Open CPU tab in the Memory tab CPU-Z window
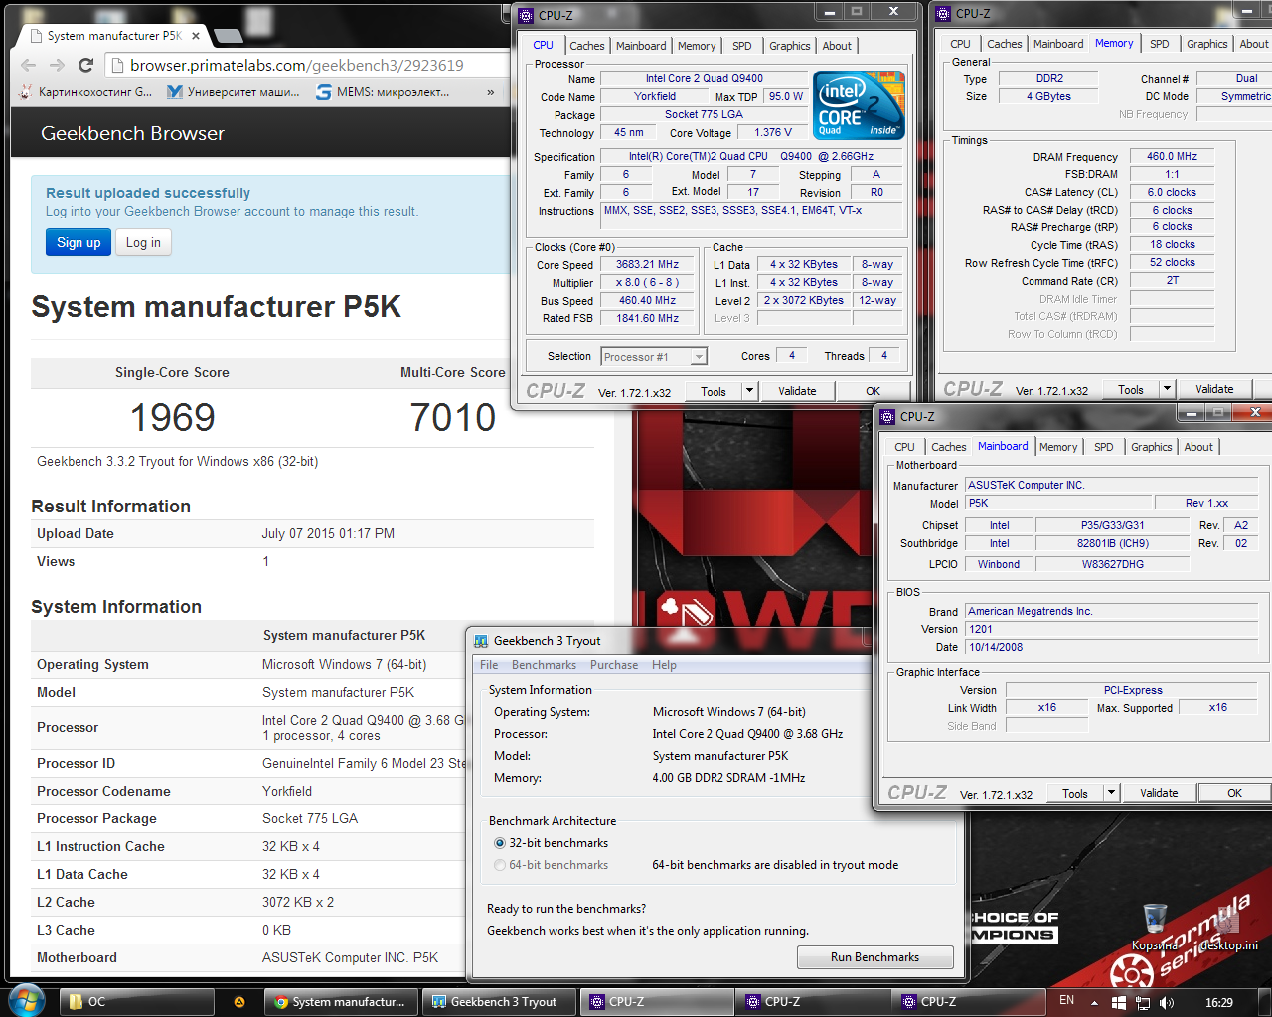 click(960, 44)
